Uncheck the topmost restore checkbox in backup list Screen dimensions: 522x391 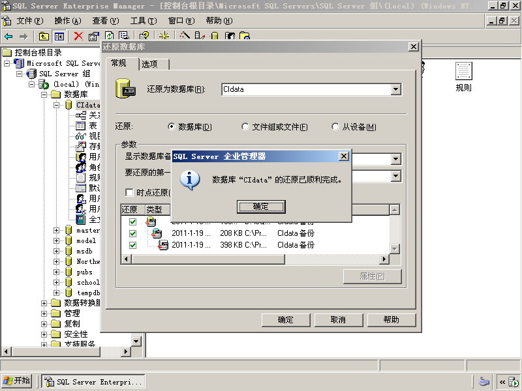132,222
